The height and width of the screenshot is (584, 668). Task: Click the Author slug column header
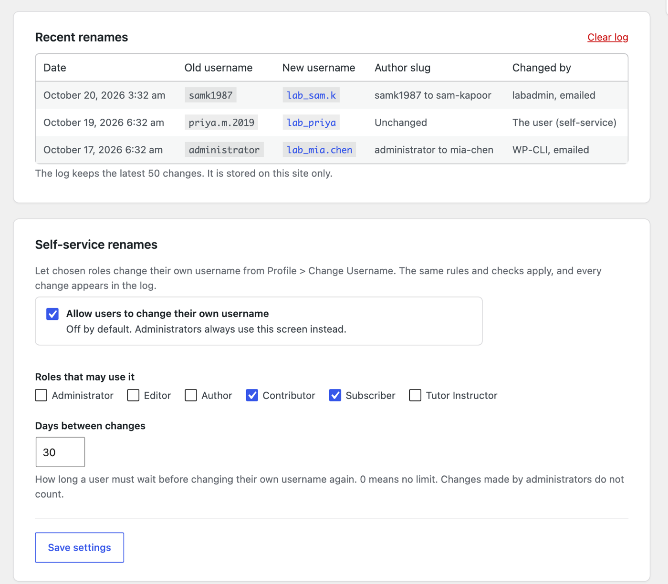403,68
